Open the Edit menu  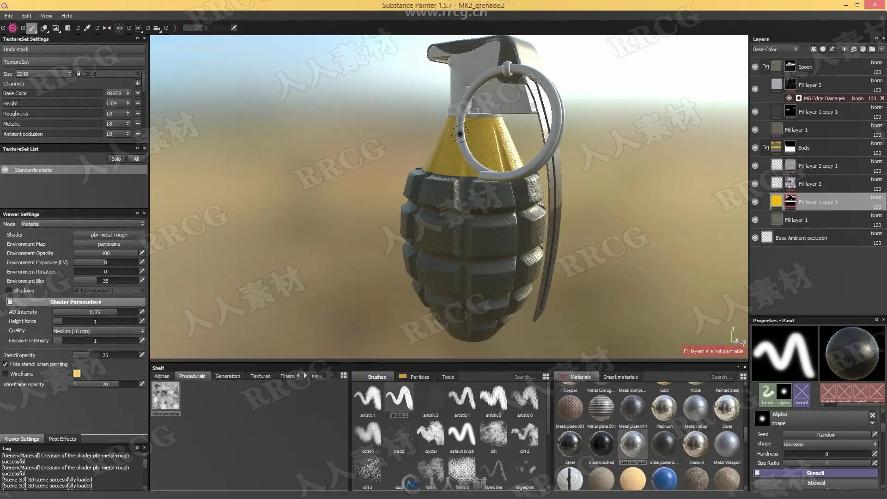point(27,16)
